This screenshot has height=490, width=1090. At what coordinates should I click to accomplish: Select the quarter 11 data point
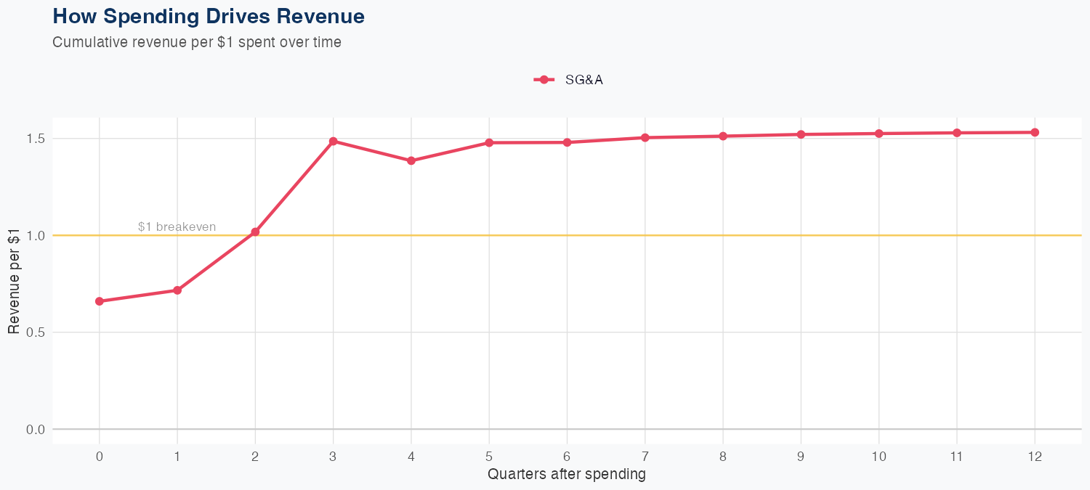click(957, 133)
